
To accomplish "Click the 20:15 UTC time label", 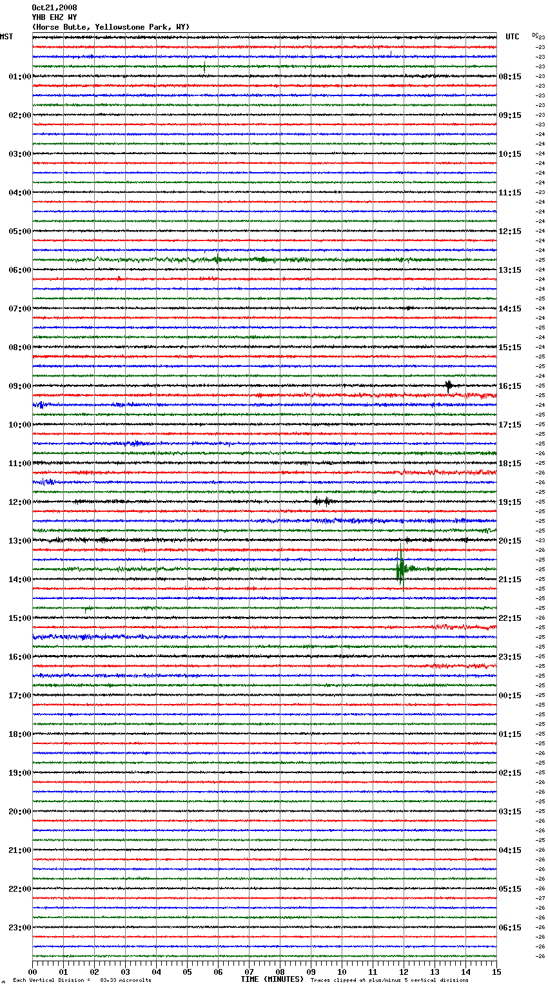I will (510, 541).
